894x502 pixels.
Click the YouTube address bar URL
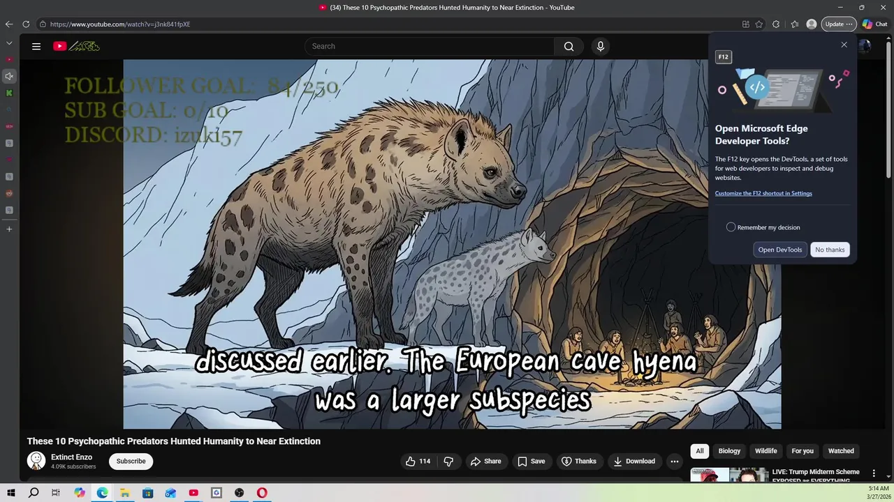(x=120, y=24)
